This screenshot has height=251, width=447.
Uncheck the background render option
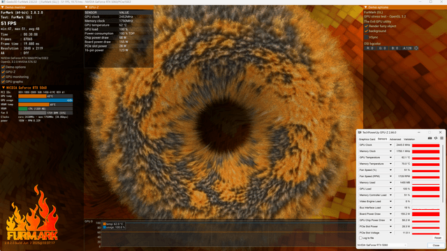click(x=366, y=31)
